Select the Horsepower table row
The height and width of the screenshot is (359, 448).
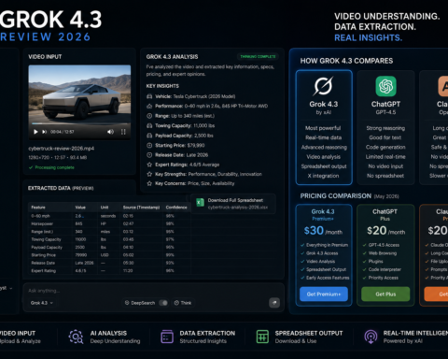pos(109,223)
